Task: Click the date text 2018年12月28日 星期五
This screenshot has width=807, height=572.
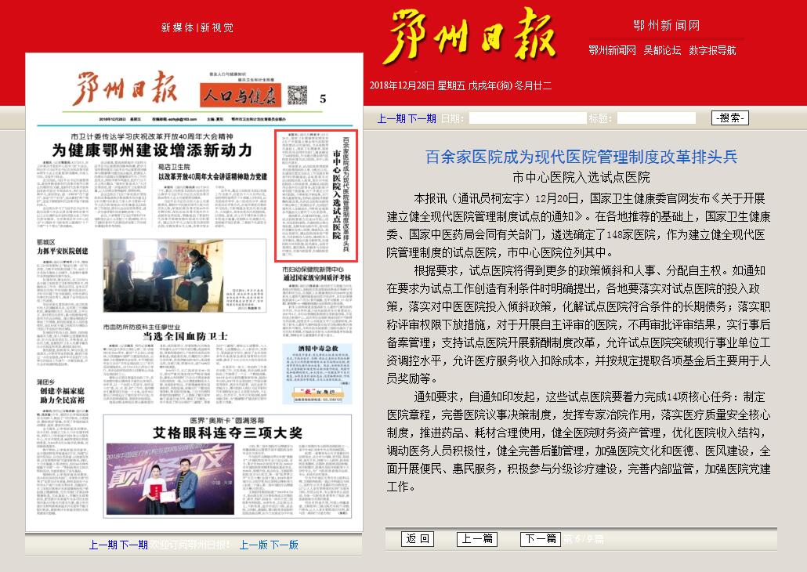Action: (x=417, y=85)
